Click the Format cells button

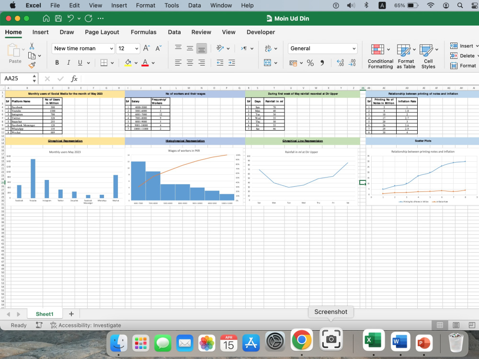point(463,66)
